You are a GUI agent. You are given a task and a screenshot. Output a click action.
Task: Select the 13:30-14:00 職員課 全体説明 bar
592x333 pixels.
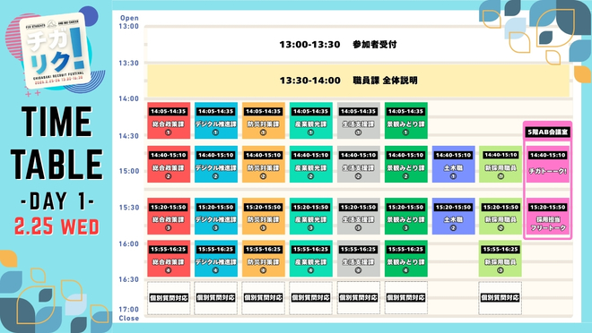coord(358,81)
